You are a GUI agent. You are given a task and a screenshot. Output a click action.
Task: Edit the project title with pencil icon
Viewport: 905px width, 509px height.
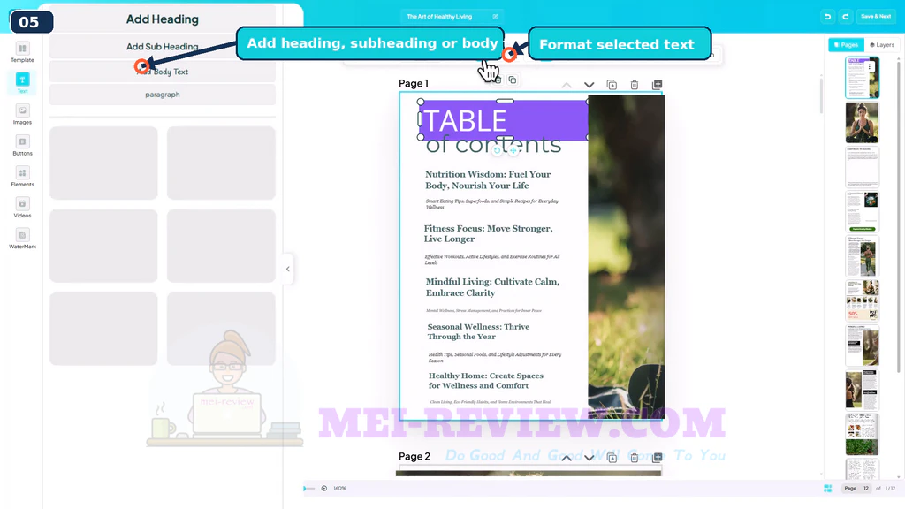(495, 17)
